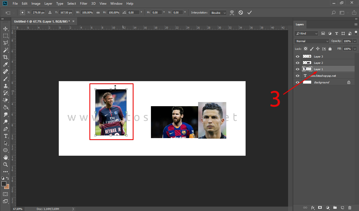359x211 pixels.
Task: Hide Layer 3 with eye icon
Action: 297,56
